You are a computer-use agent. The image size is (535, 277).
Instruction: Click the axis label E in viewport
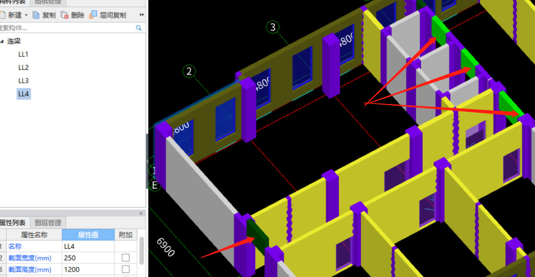[154, 185]
